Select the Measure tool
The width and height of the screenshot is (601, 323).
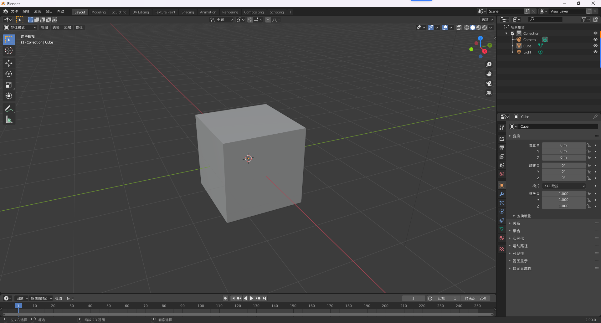click(x=9, y=119)
